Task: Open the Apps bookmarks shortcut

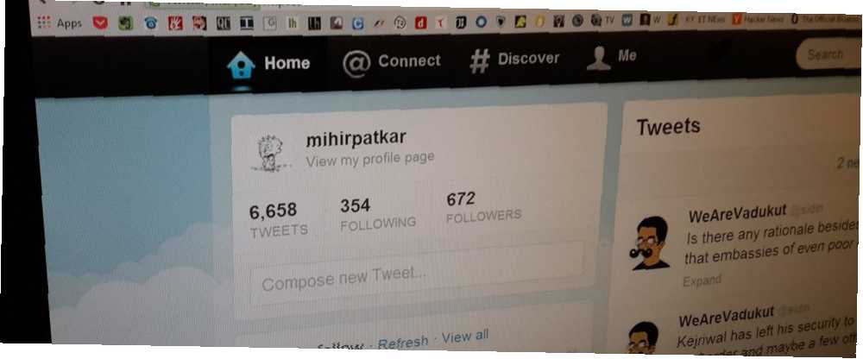Action: (x=60, y=22)
